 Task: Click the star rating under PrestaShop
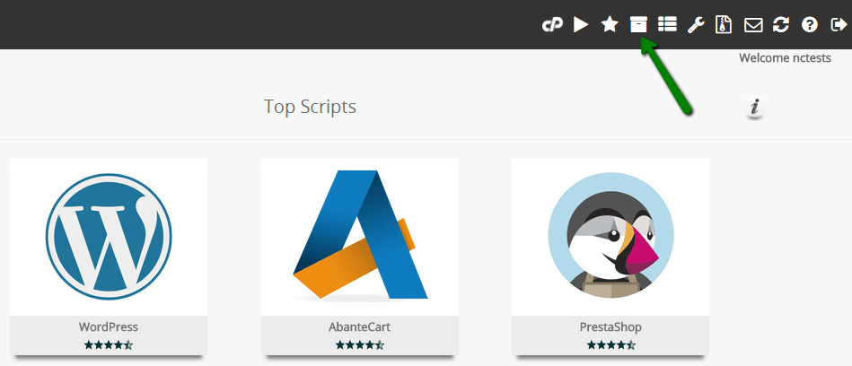(610, 344)
